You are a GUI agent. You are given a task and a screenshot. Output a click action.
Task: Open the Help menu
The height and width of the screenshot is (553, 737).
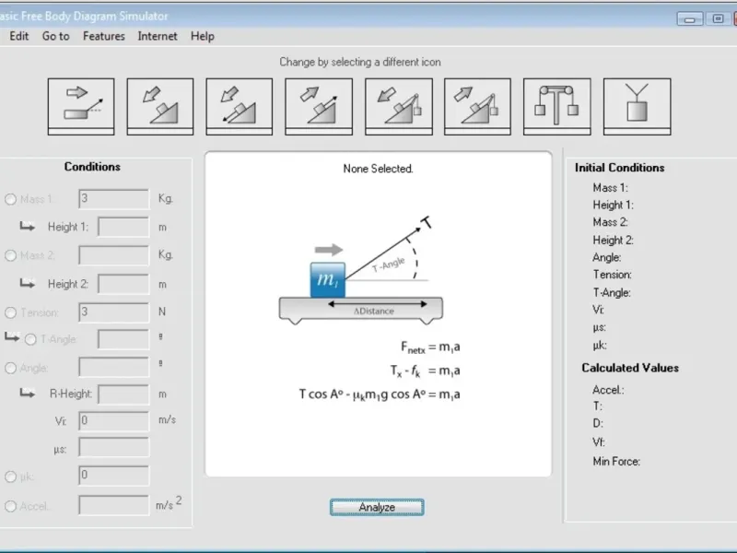203,36
